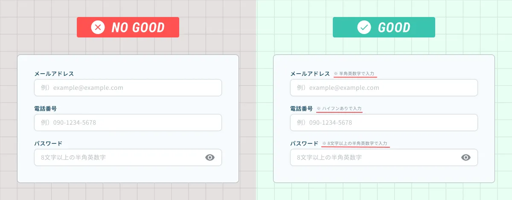Toggle password visibility in the right form
The image size is (512, 200).
click(x=466, y=157)
